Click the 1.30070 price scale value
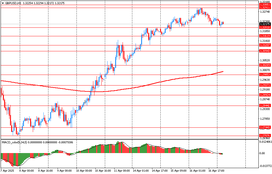 pyautogui.click(x=265, y=70)
